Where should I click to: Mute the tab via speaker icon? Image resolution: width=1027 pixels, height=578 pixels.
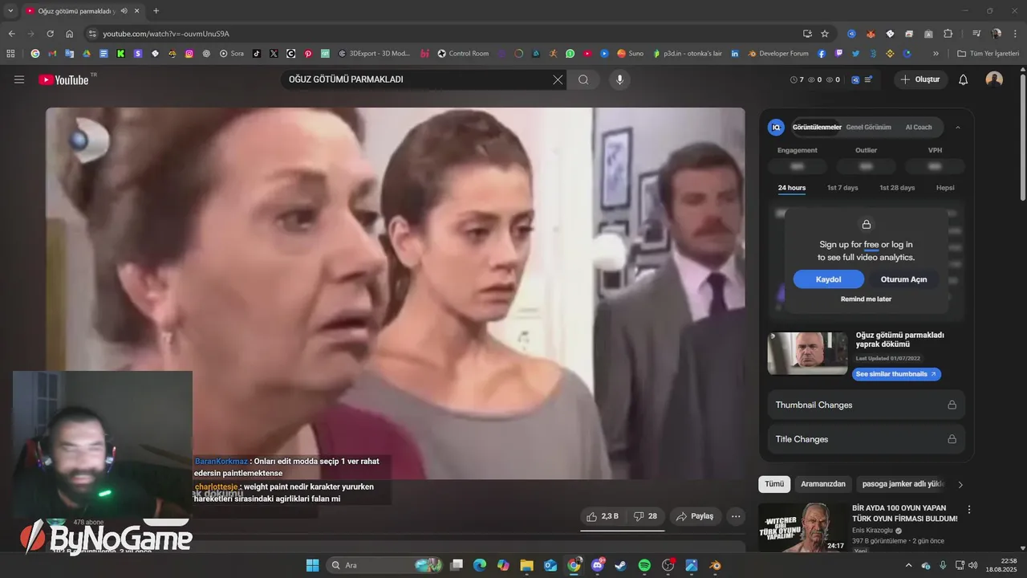coord(124,10)
